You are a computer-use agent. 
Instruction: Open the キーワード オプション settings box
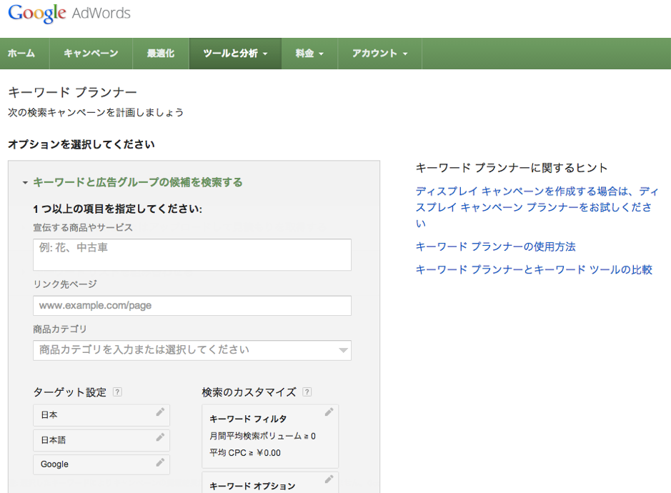click(x=270, y=483)
